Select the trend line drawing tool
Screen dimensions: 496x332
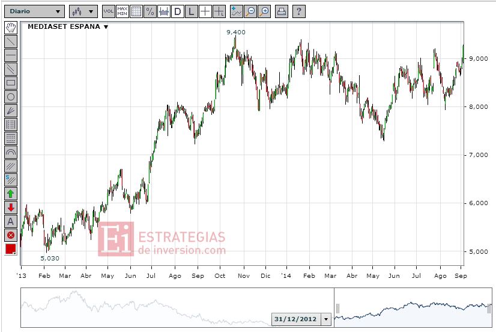click(11, 41)
